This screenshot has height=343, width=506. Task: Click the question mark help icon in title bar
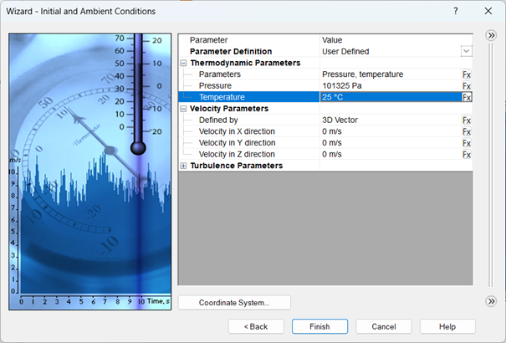click(456, 11)
